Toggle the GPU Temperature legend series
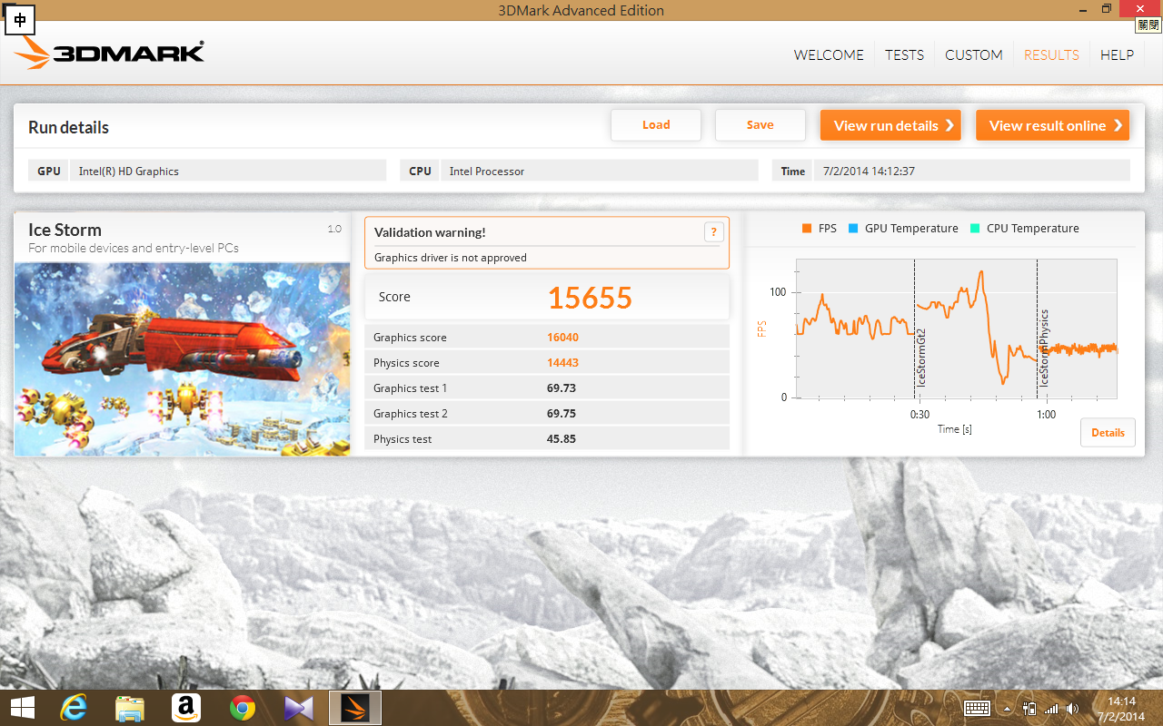 [x=903, y=229]
